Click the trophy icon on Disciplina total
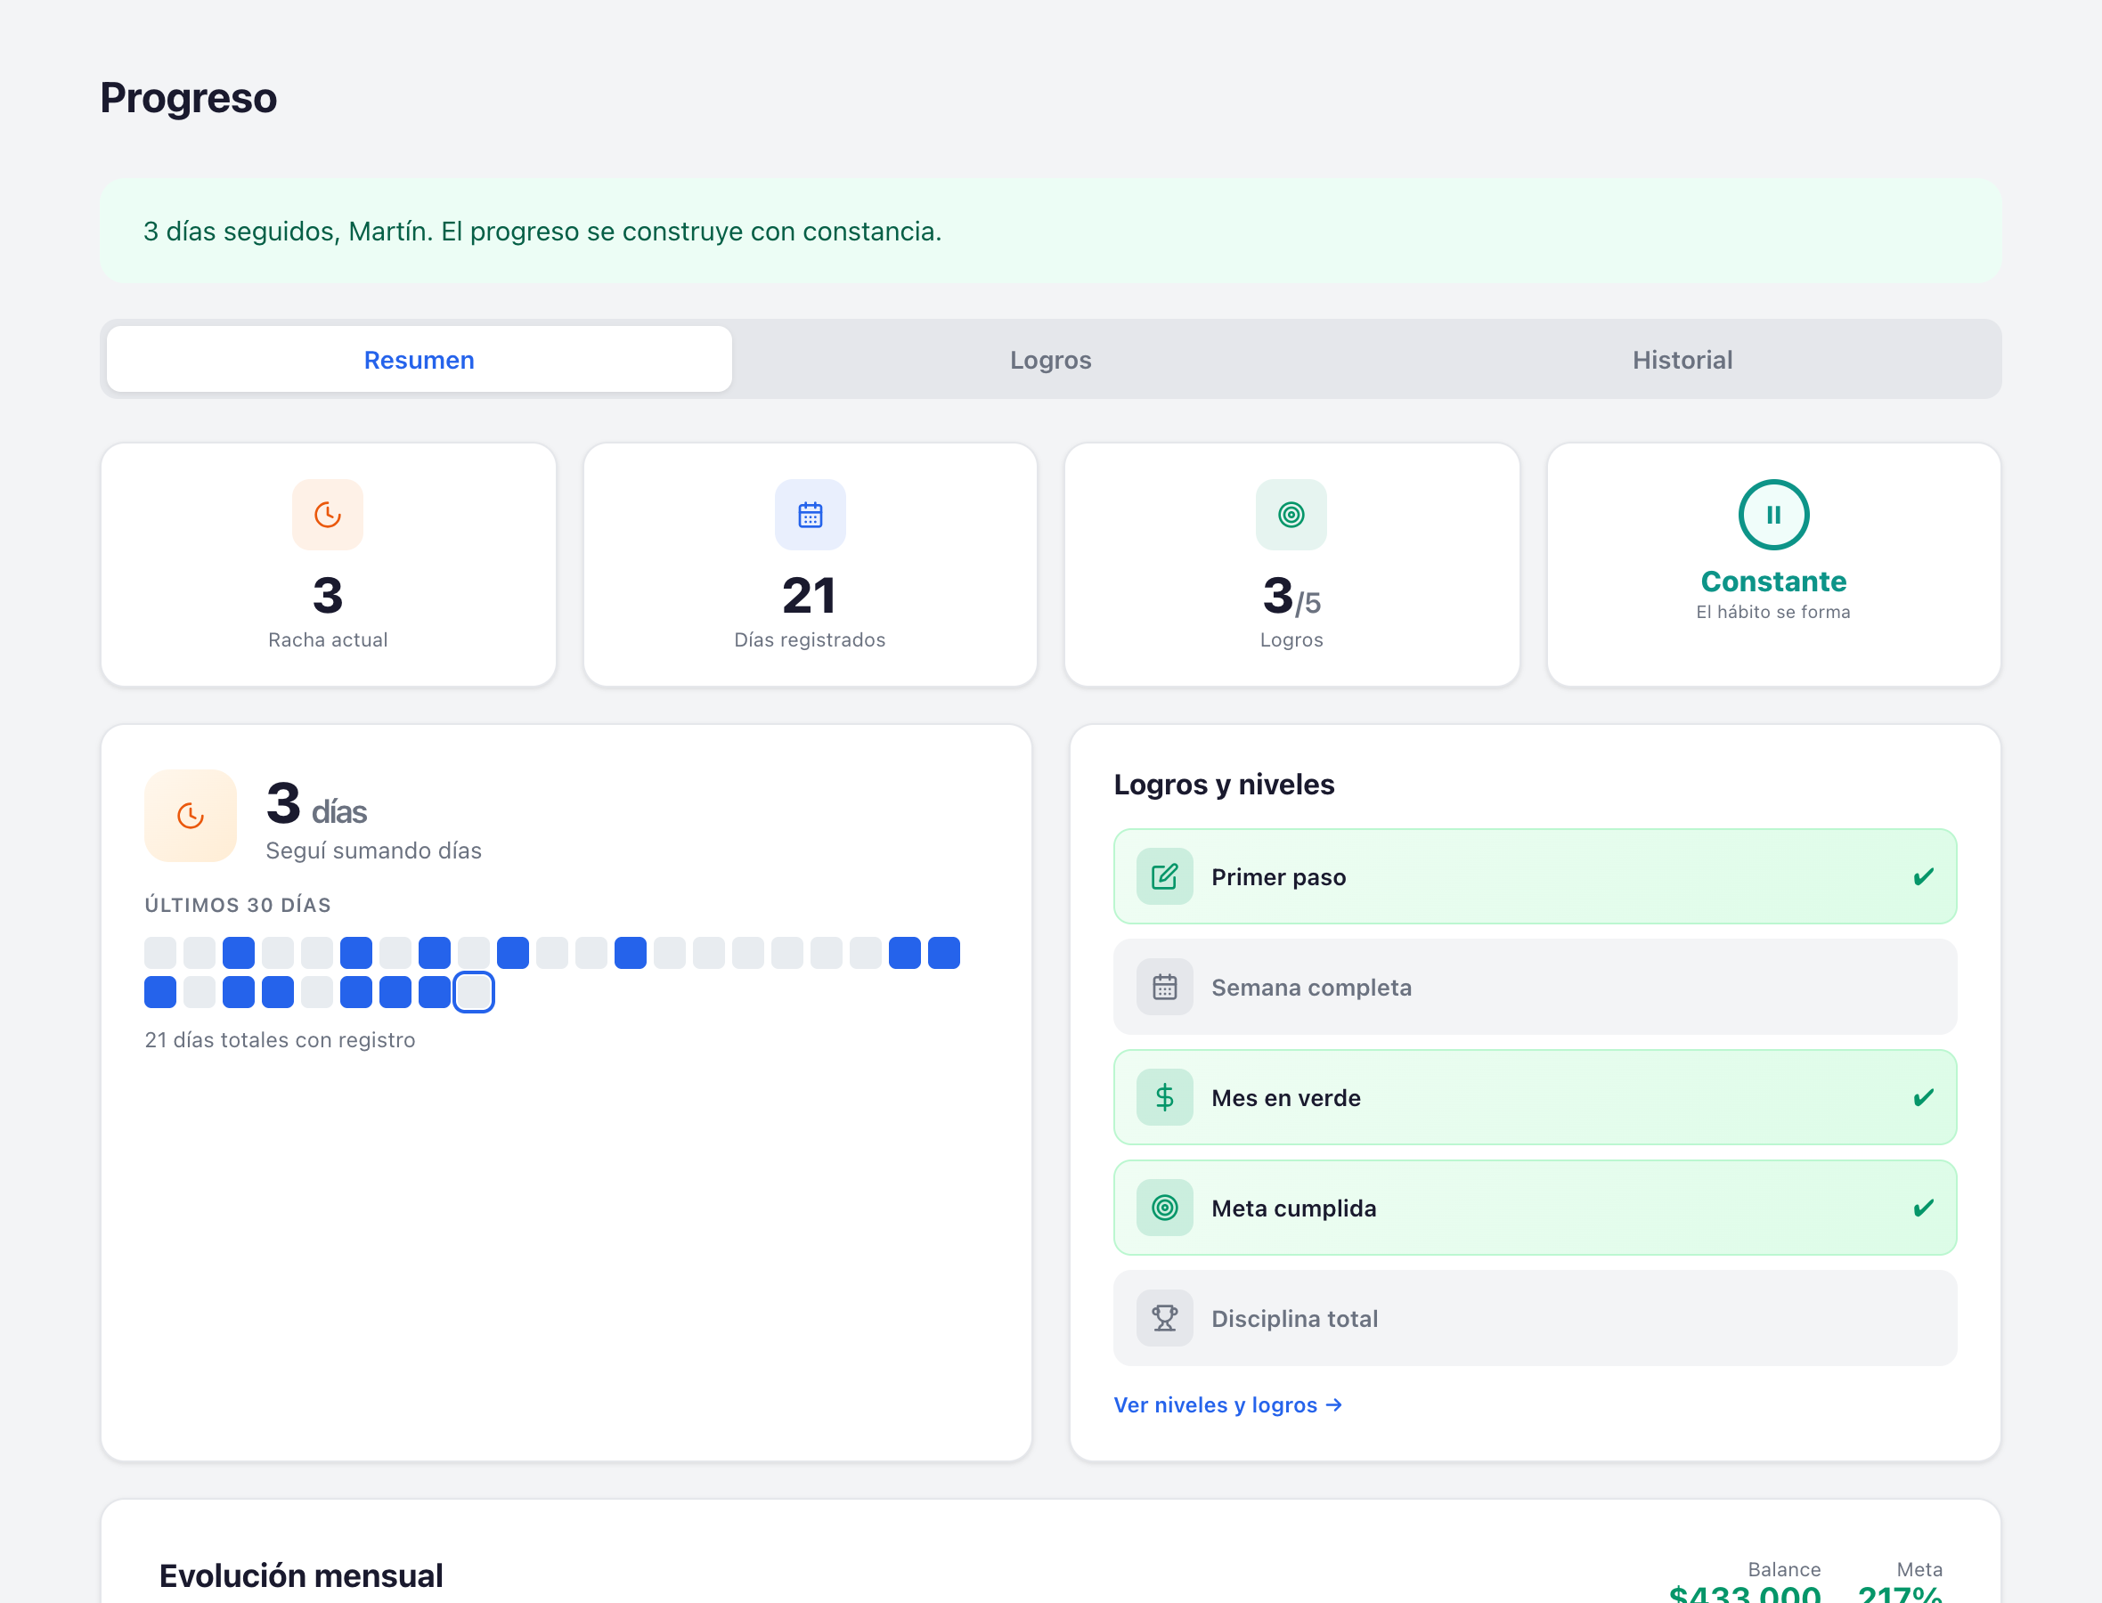Viewport: 2102px width, 1603px height. (1163, 1317)
